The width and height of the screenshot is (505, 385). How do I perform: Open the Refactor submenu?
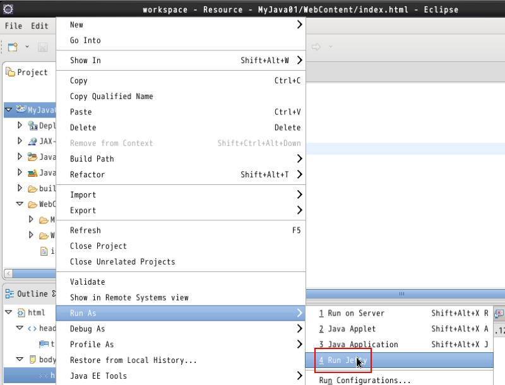coord(181,174)
